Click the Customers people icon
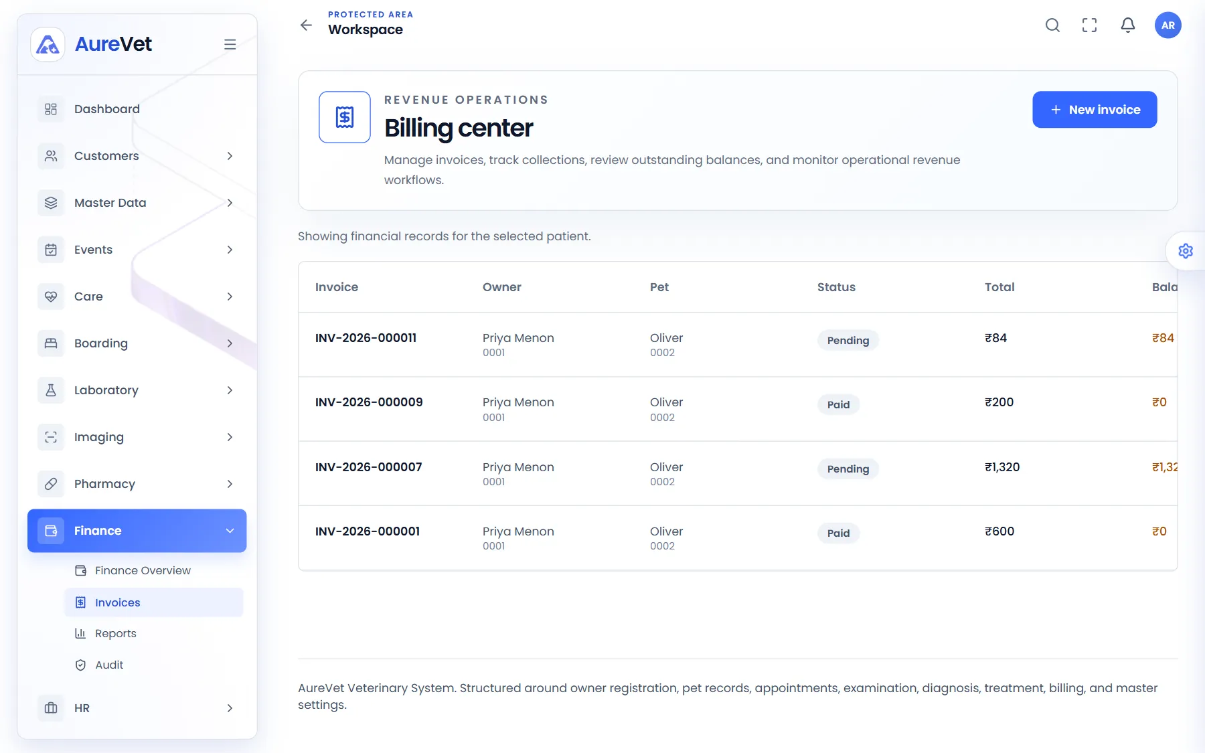Image resolution: width=1205 pixels, height=753 pixels. (51, 156)
